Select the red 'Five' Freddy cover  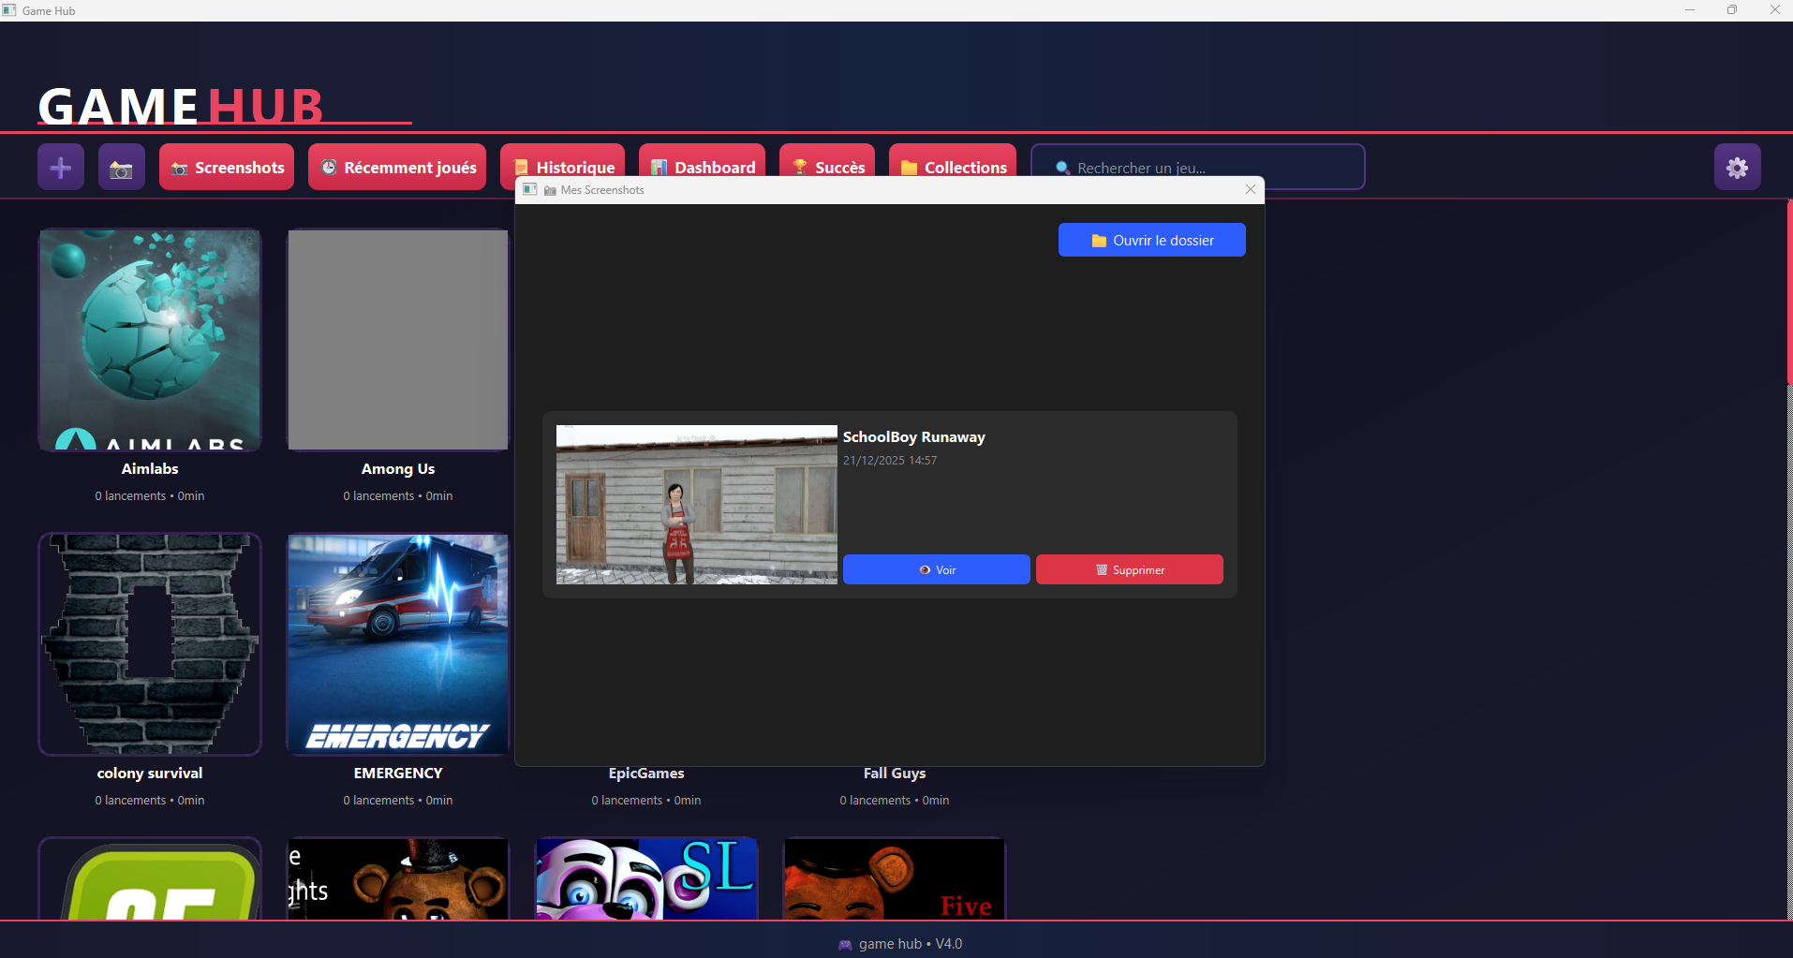895,878
